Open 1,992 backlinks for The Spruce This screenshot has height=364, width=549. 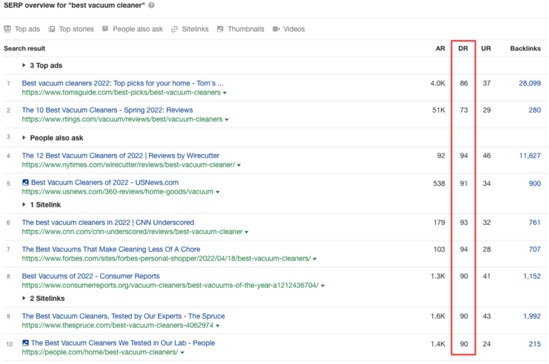click(x=532, y=316)
